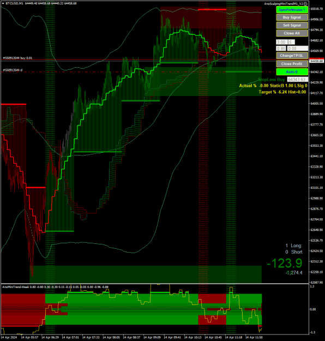325x341 pixels.
Task: Click the 0 Short position count
Action: coord(294,252)
